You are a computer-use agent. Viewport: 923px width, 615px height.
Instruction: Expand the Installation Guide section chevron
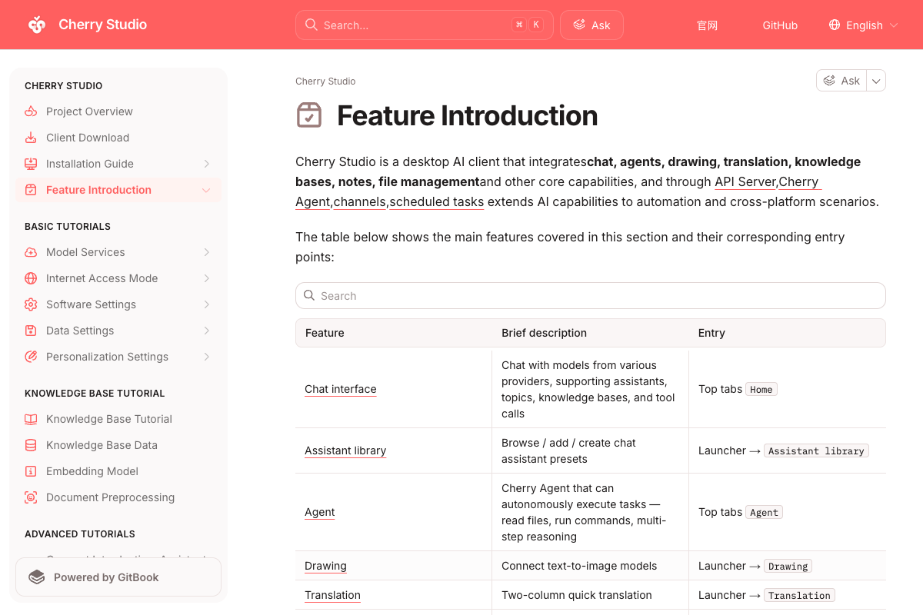(x=206, y=164)
